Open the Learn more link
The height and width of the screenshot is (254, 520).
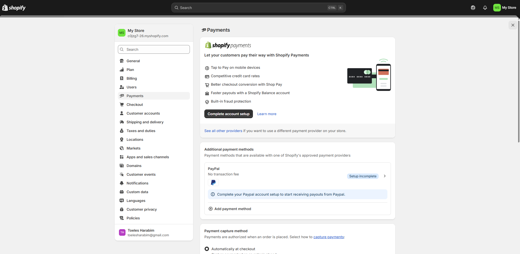267,114
